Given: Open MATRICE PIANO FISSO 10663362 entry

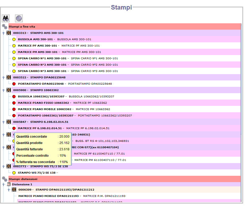Looking at the screenshot, I should coord(43,103).
